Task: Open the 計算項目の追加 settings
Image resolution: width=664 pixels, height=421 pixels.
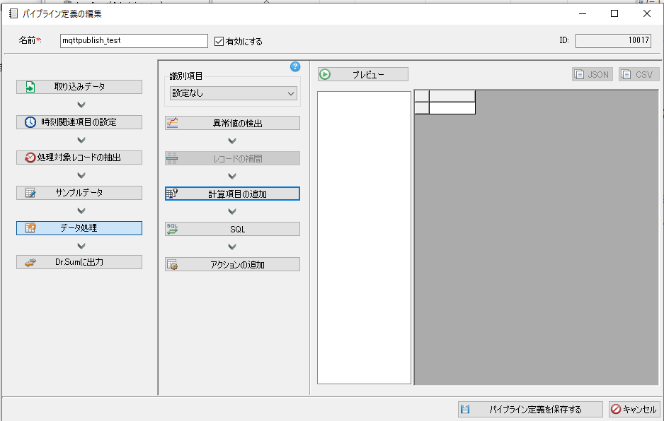Action: click(x=232, y=194)
